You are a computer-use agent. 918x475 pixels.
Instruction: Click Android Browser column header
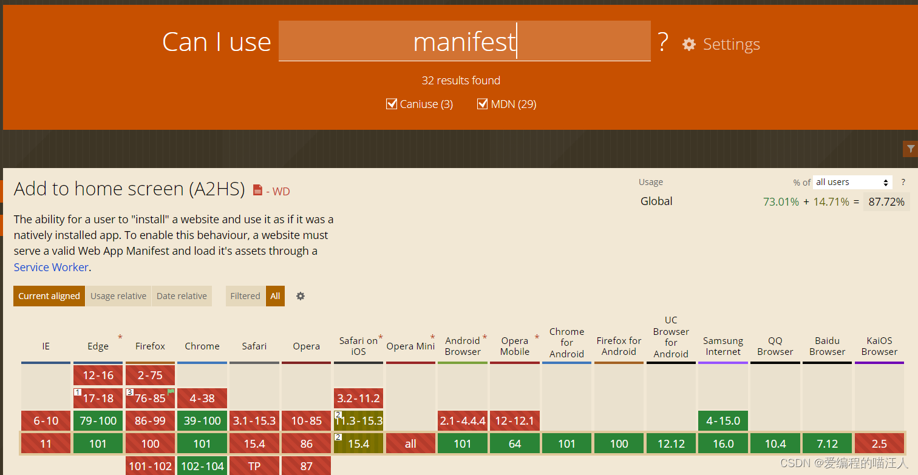pyautogui.click(x=463, y=346)
